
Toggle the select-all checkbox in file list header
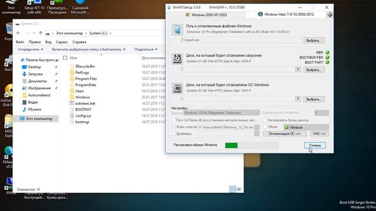point(65,57)
